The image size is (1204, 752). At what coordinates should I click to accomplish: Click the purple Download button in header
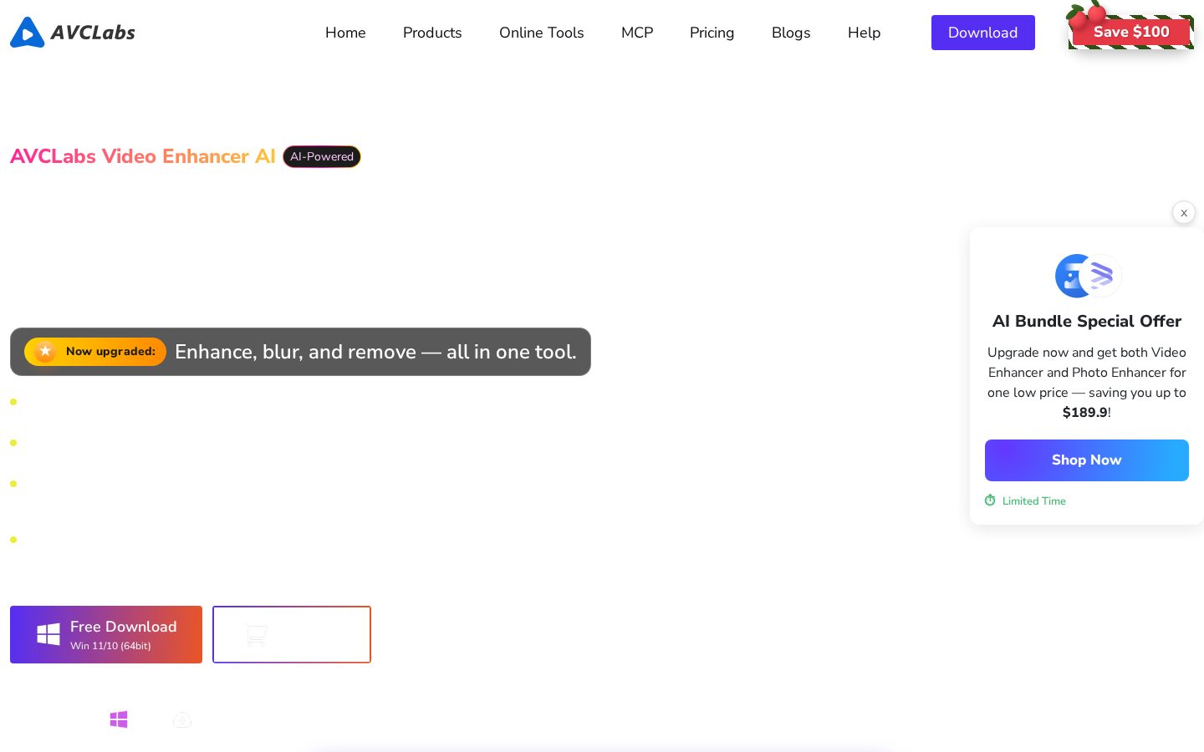click(x=983, y=33)
